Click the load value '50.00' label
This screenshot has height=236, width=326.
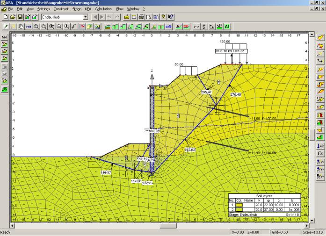pyautogui.click(x=179, y=64)
